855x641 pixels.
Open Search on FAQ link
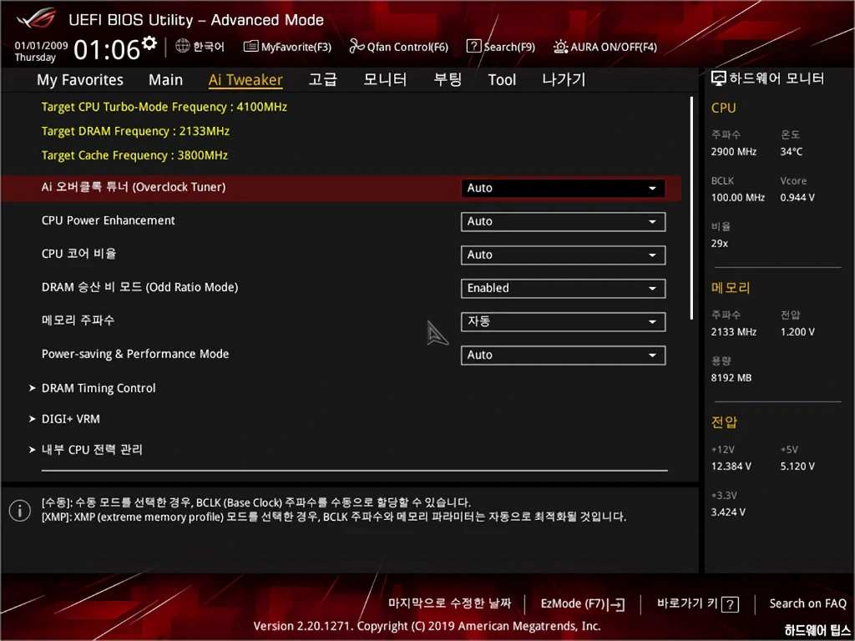click(x=807, y=603)
